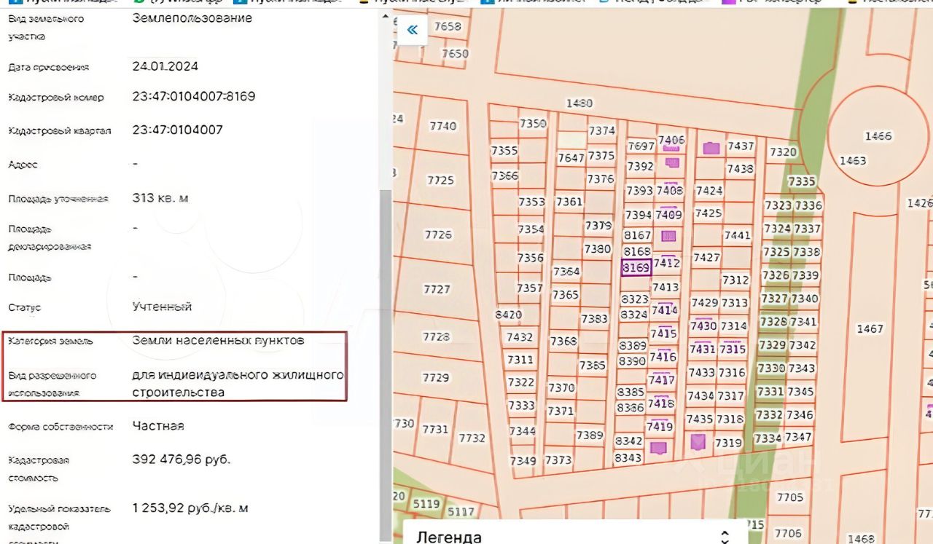Click parcel 8168 above the selected plot
Screen dimensions: 933x544
pos(637,251)
